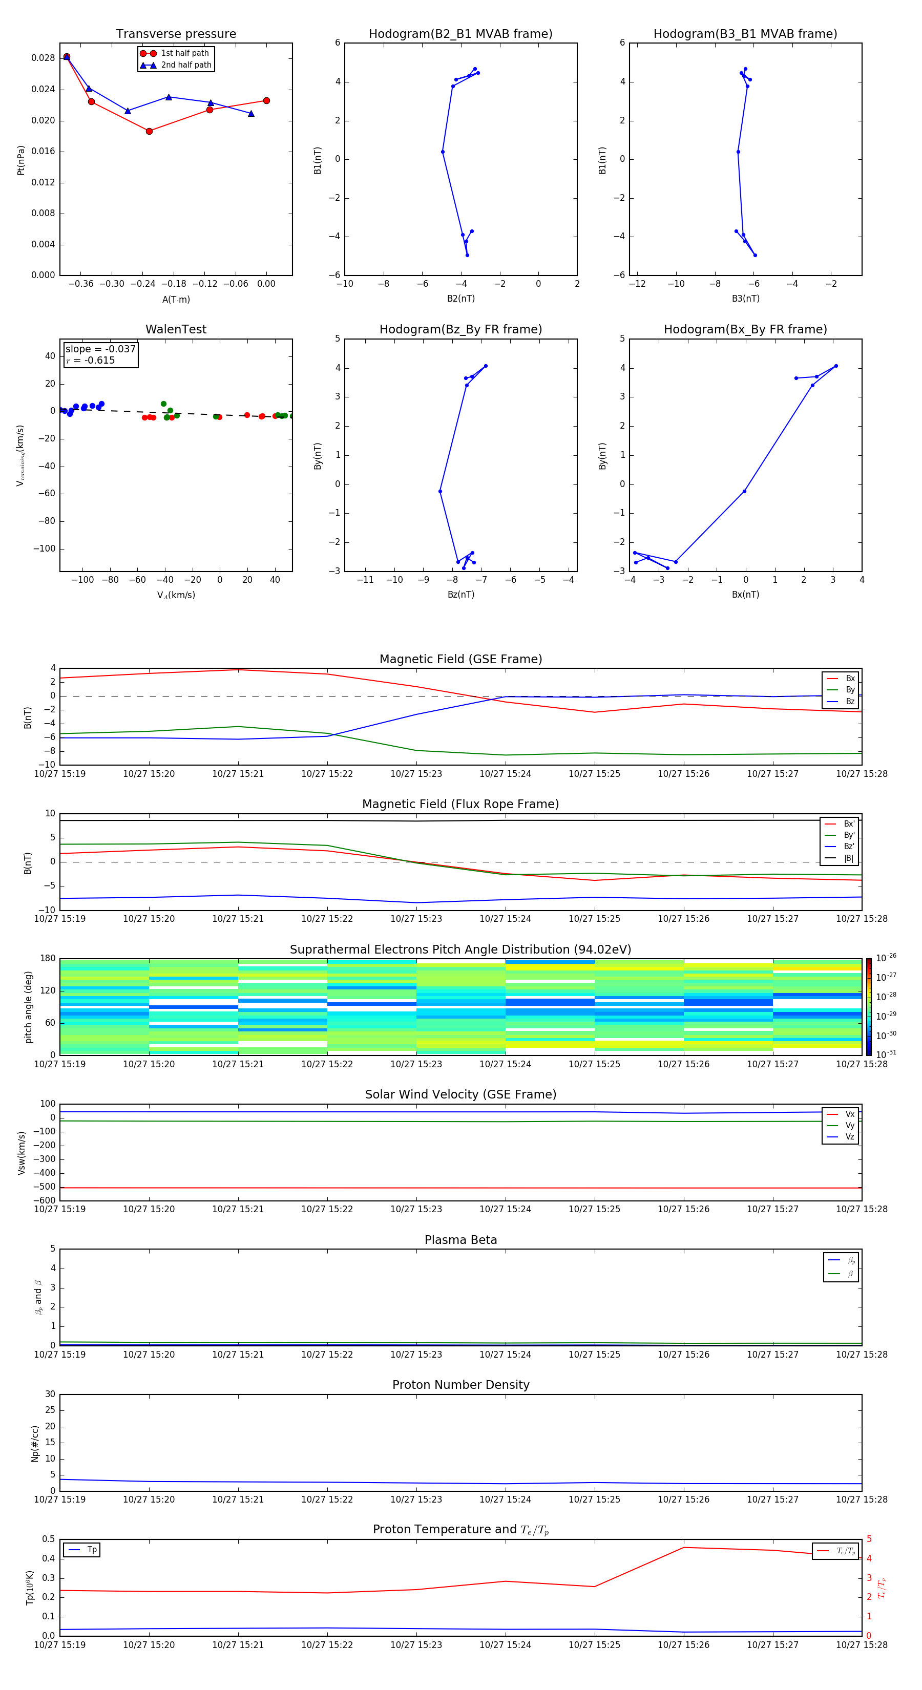
Task: Click the "By'" legend entry in Flux Rope plot
Action: [x=840, y=835]
